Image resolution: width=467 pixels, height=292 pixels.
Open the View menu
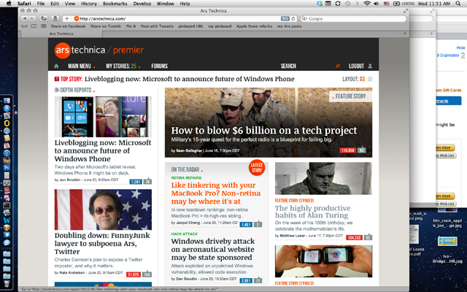click(70, 4)
